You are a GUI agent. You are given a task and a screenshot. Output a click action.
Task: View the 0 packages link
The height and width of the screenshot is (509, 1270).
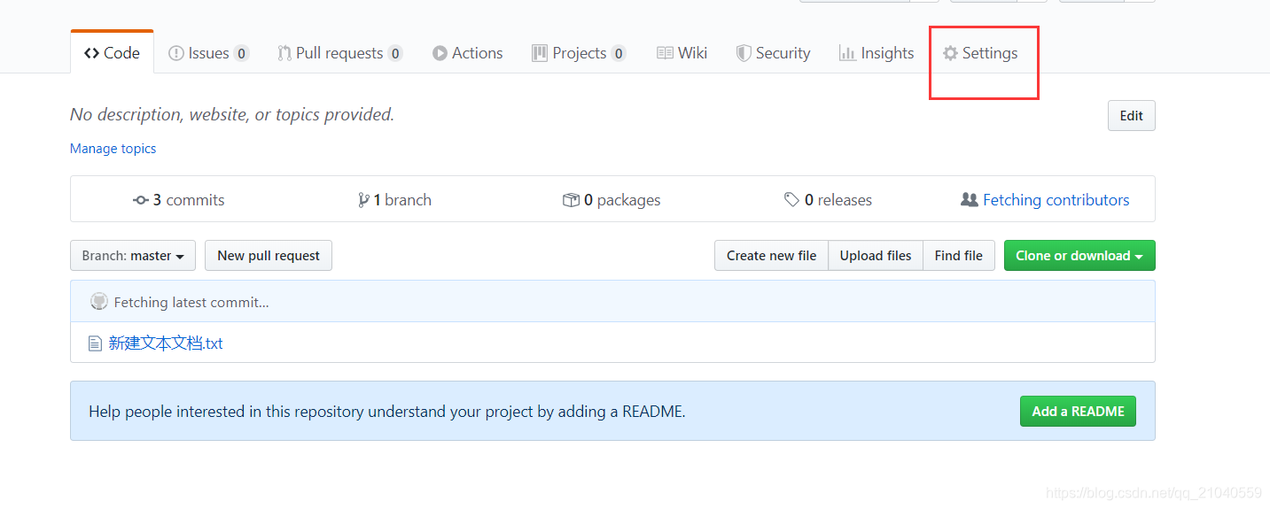(612, 200)
